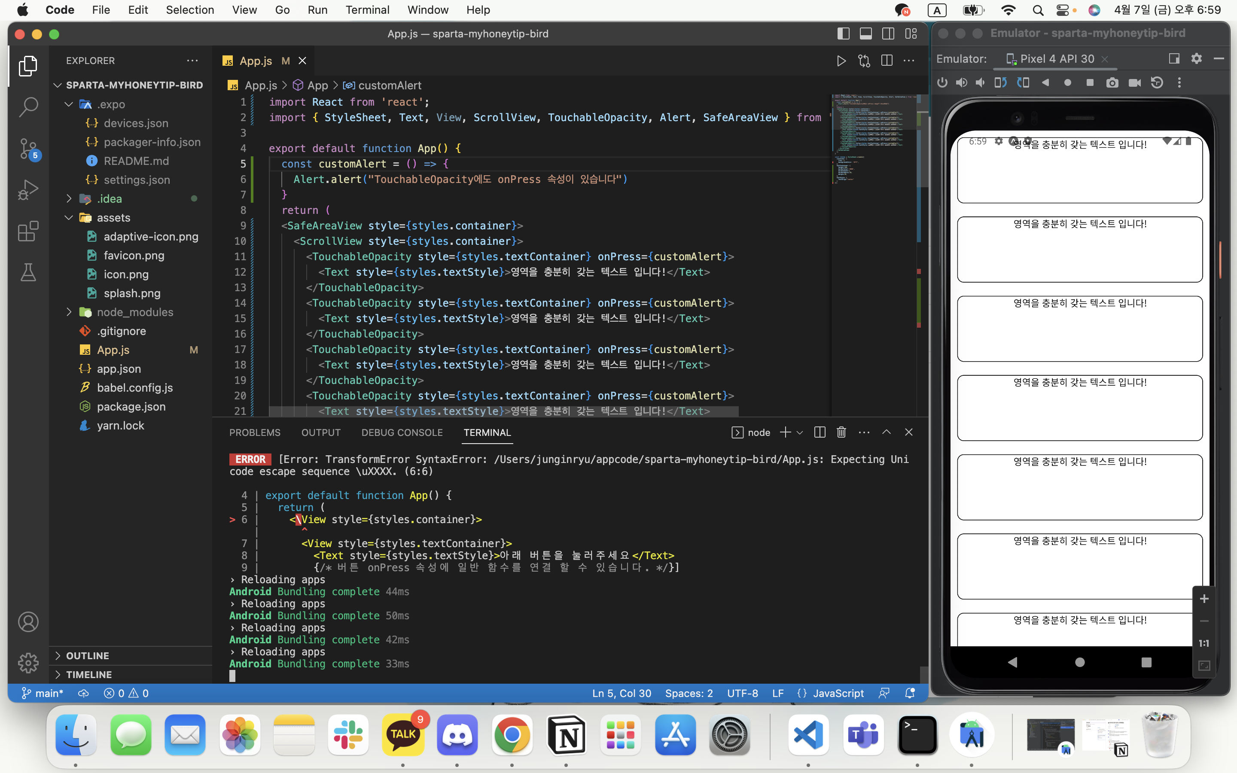The width and height of the screenshot is (1237, 773).
Task: Raise emulator volume
Action: pos(962,83)
